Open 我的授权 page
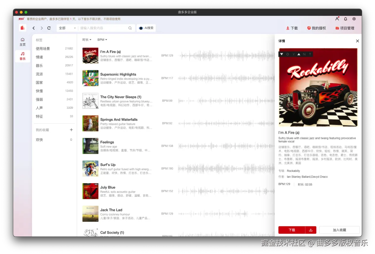 317,28
